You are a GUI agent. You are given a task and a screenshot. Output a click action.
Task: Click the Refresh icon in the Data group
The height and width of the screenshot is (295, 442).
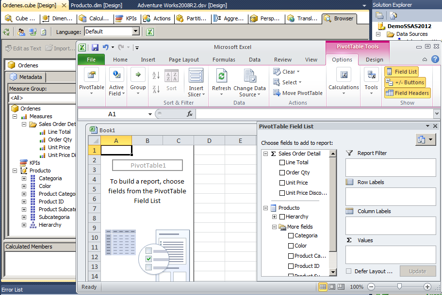click(x=221, y=77)
